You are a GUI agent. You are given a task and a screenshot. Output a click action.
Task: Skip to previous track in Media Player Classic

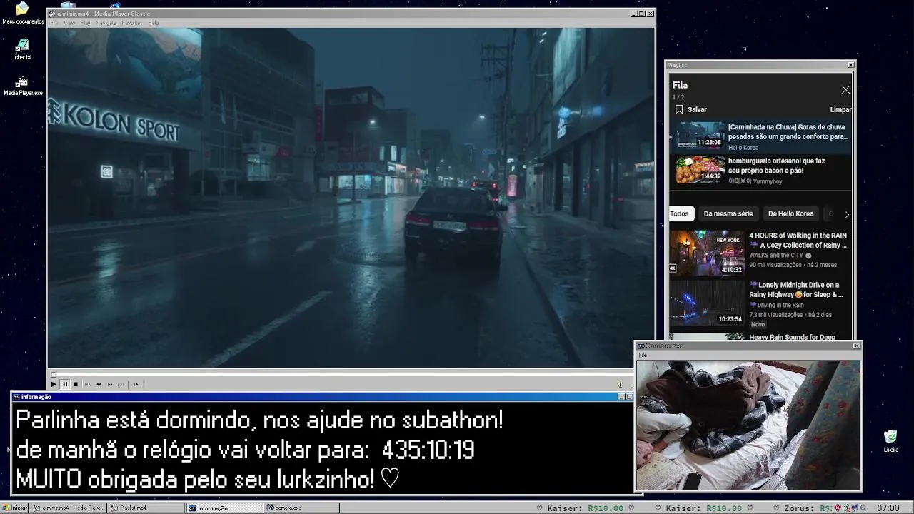coord(88,384)
